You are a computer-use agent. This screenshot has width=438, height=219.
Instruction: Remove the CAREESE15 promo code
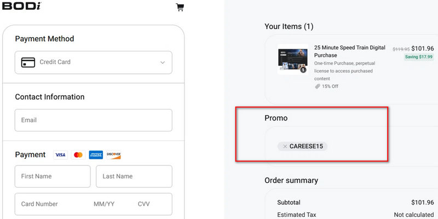click(285, 146)
